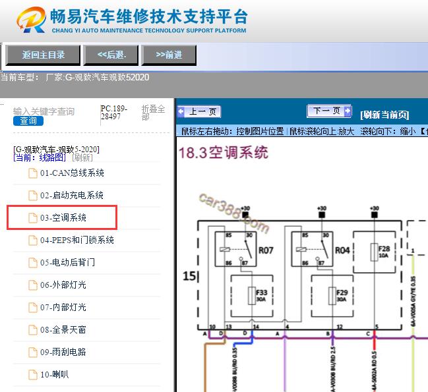428x392 pixels.
Task: Select 03-空调系统 in the tree
Action: (x=63, y=217)
